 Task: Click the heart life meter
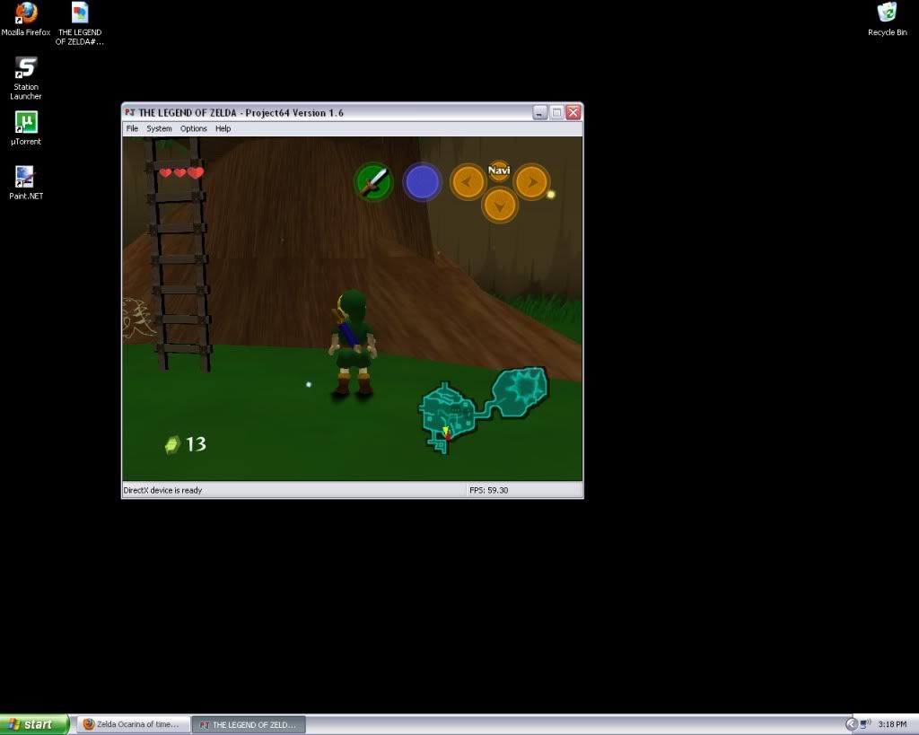point(181,172)
